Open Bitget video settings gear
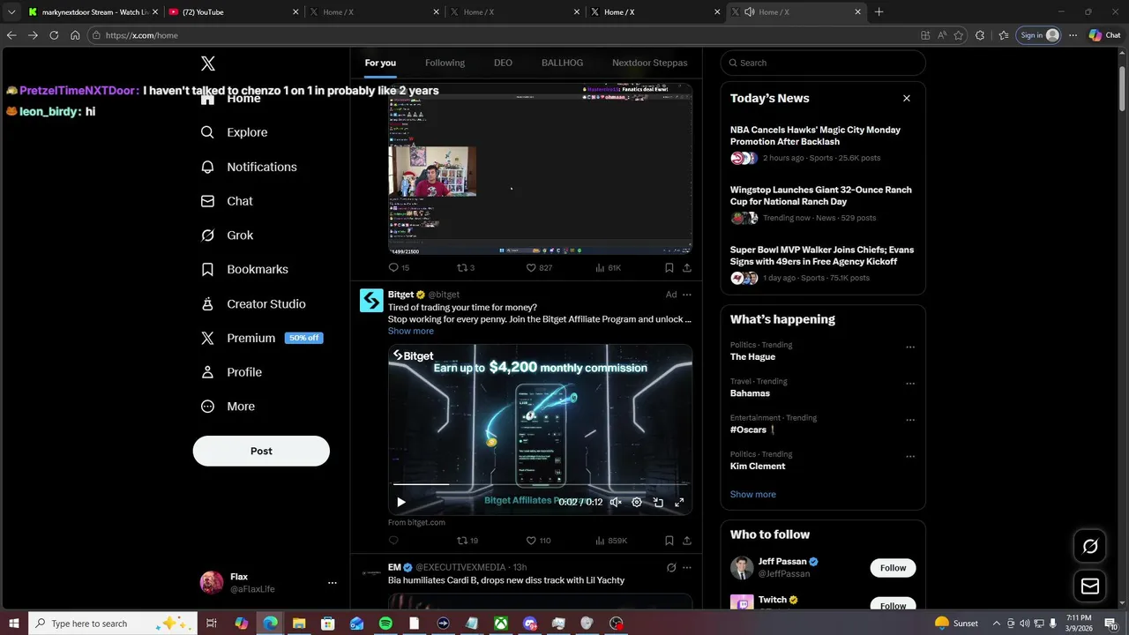The height and width of the screenshot is (635, 1129). tap(637, 502)
